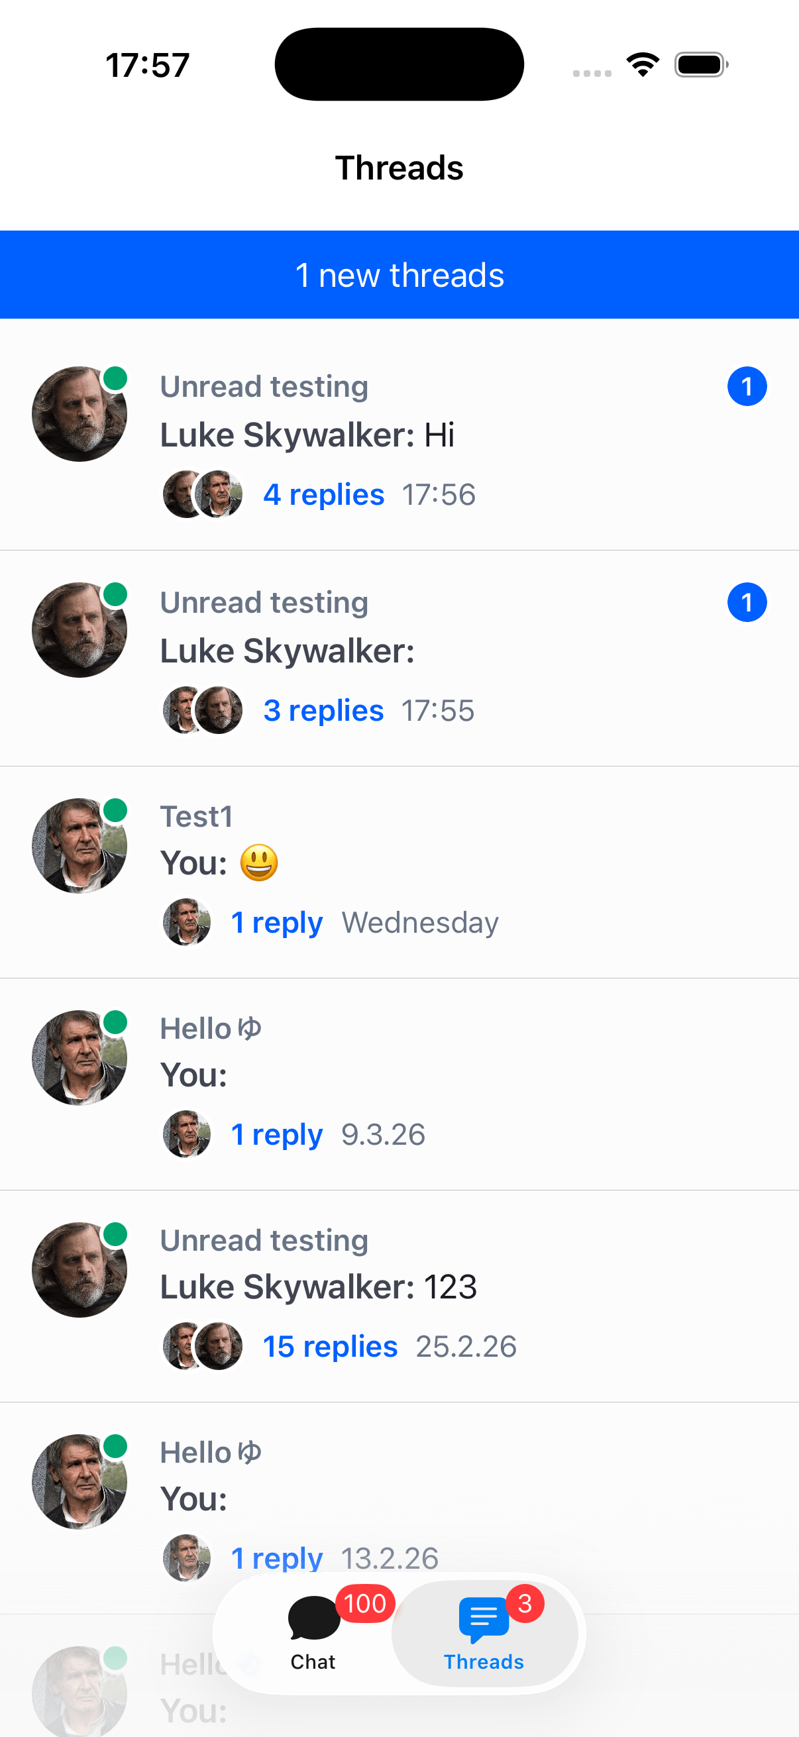799x1737 pixels.
Task: Tap '1 reply' under Test1 thread
Action: click(x=276, y=922)
